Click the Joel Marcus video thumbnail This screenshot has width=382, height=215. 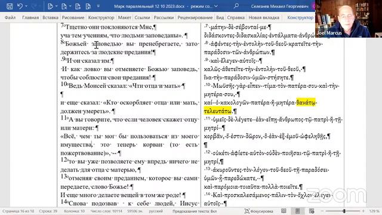(349, 19)
